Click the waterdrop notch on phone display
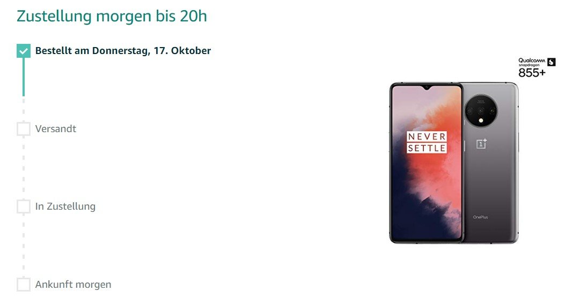Screen dimensions: 588x306 (x=427, y=88)
